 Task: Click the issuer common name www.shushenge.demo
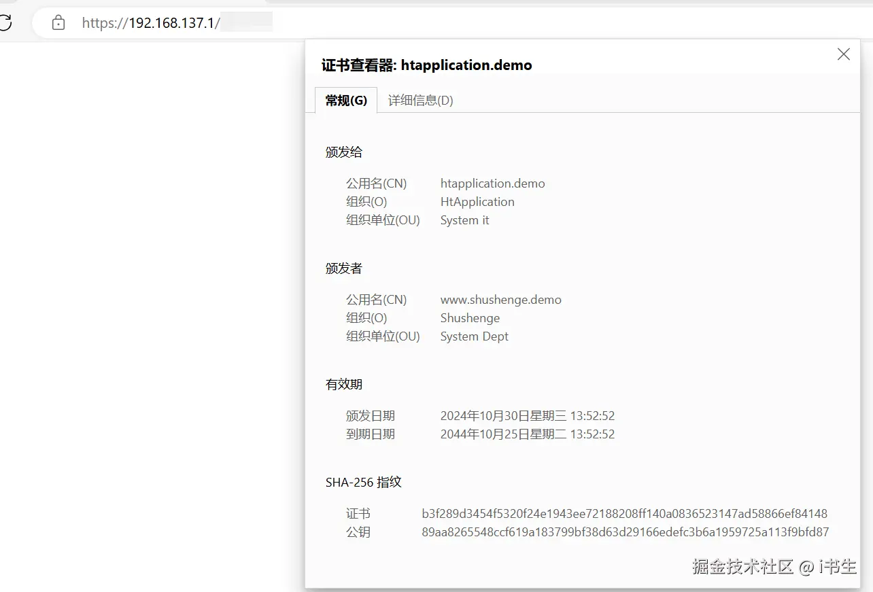(501, 300)
